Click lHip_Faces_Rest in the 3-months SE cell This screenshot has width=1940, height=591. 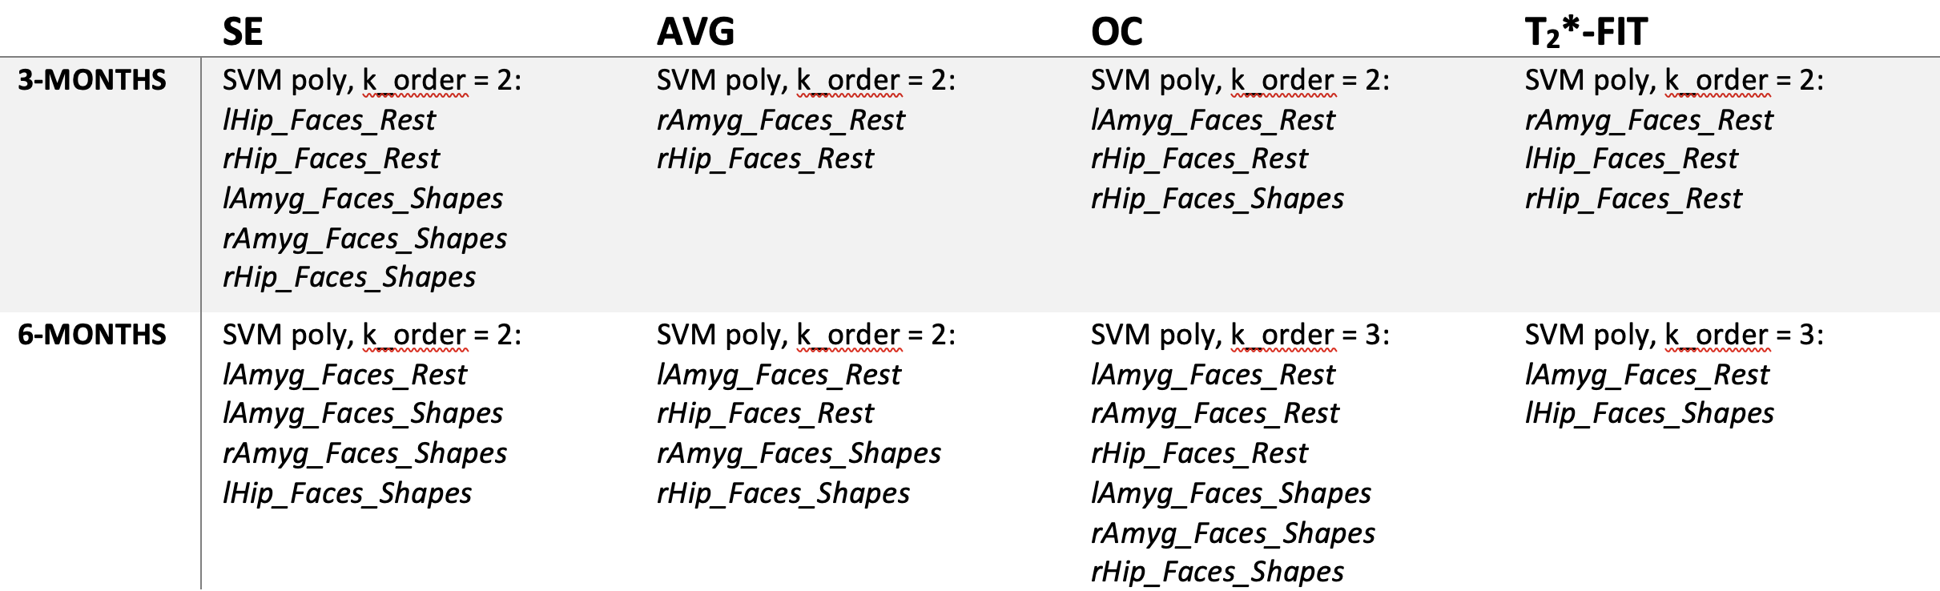[329, 120]
